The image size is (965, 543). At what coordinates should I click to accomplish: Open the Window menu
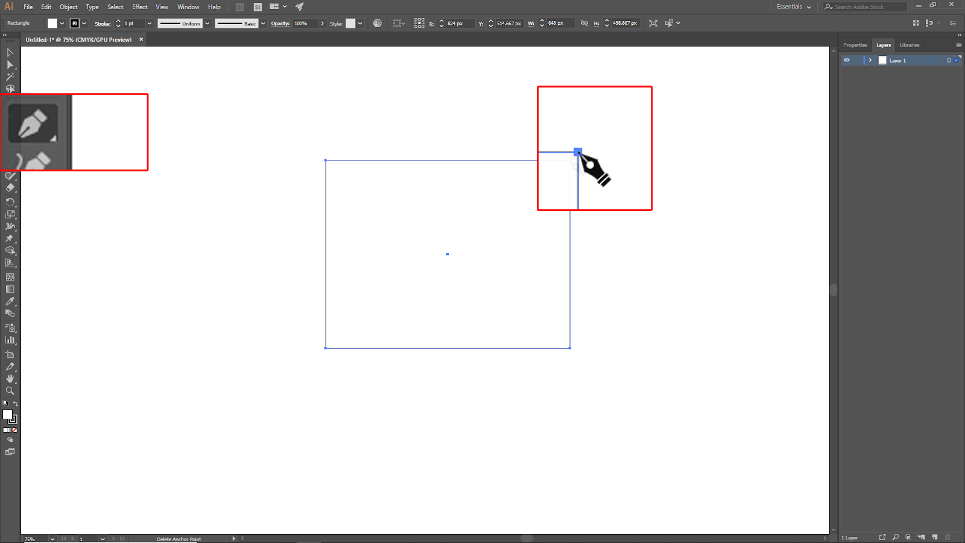coord(188,7)
